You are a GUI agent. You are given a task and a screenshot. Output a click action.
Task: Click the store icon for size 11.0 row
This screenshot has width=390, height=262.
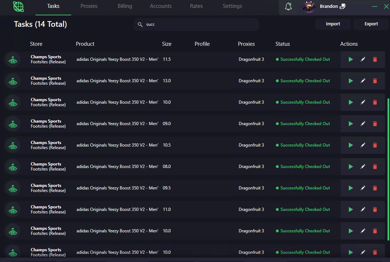[13, 209]
